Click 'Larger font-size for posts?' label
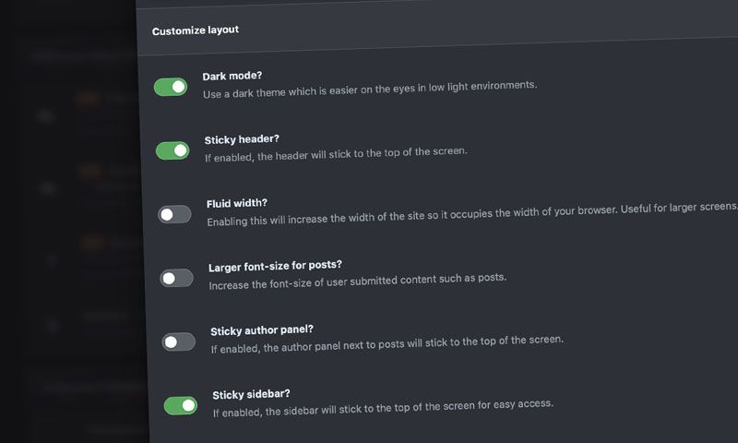This screenshot has height=443, width=738. tap(275, 266)
